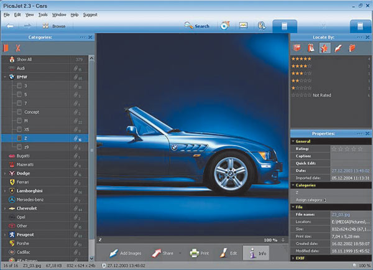Open the File menu
Image resolution: width=373 pixels, height=270 pixels.
pos(6,15)
